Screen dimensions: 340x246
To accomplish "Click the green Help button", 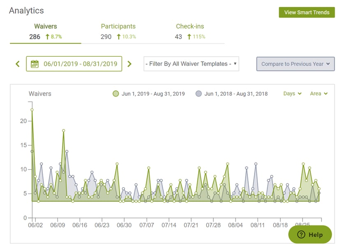I will click(x=310, y=235).
